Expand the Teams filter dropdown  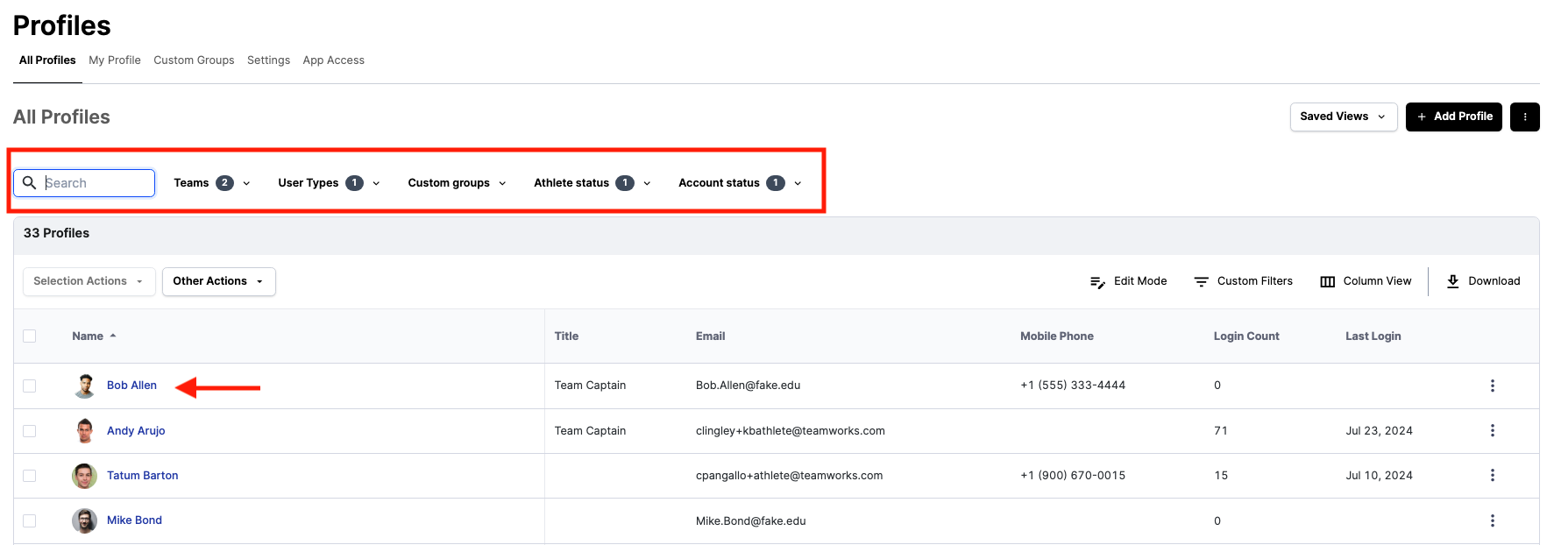[x=212, y=182]
